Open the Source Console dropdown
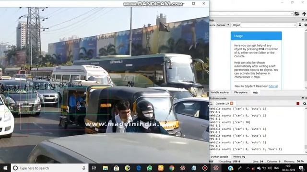The image size is (307, 172). (223, 25)
